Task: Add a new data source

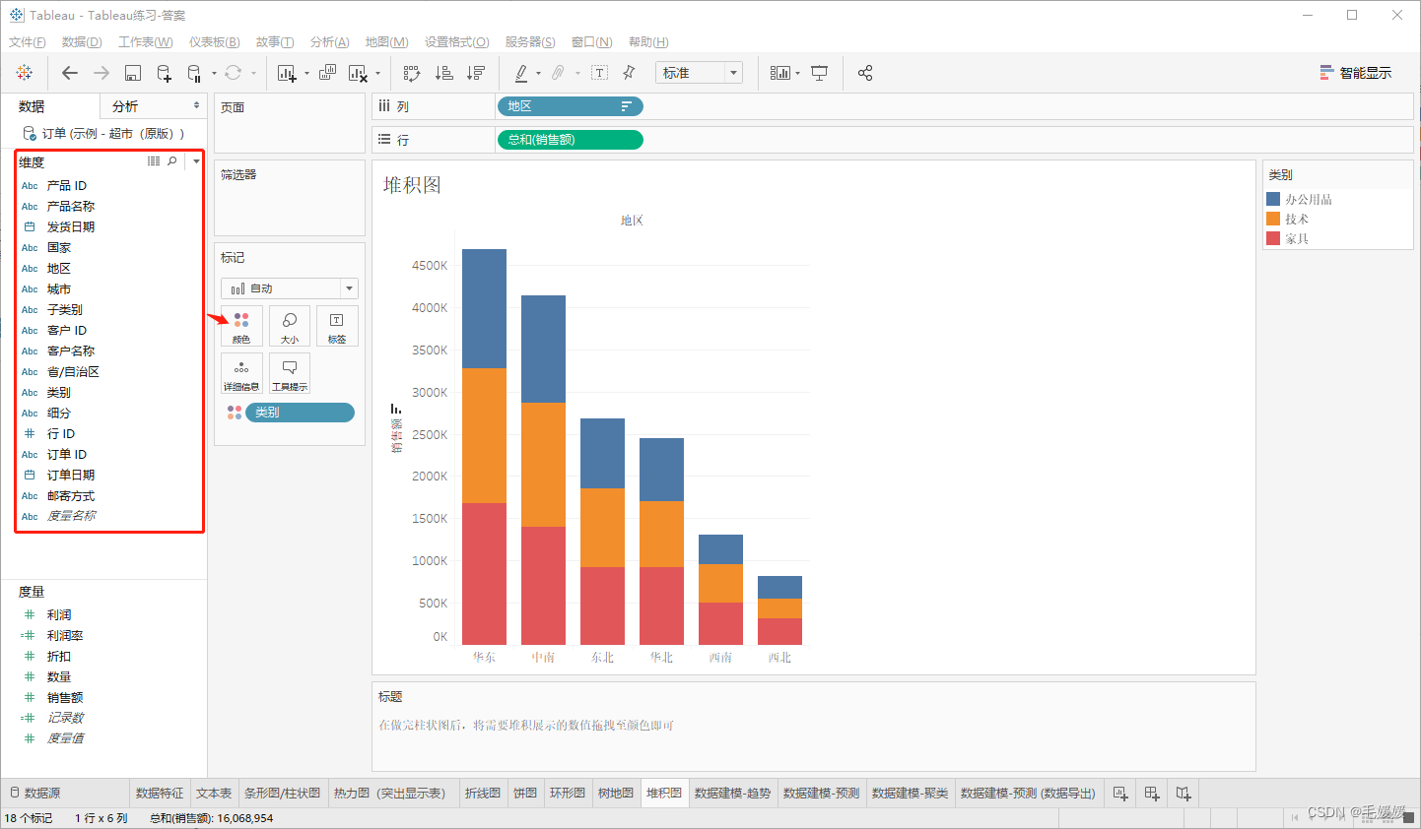Action: pos(164,73)
